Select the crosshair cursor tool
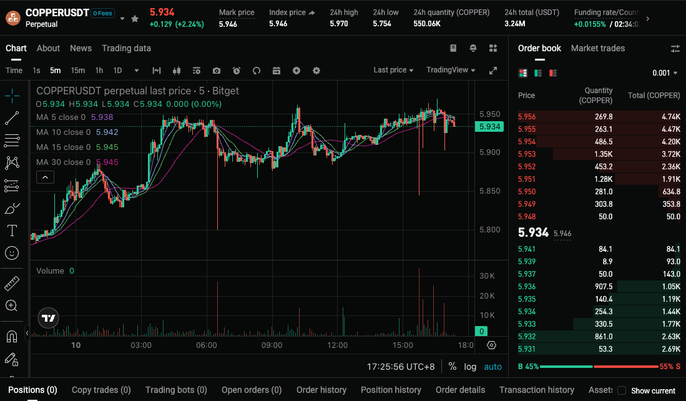Screen dimensions: 686x401 12,96
